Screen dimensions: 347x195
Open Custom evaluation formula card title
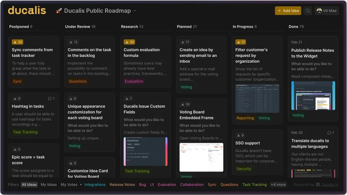click(142, 53)
